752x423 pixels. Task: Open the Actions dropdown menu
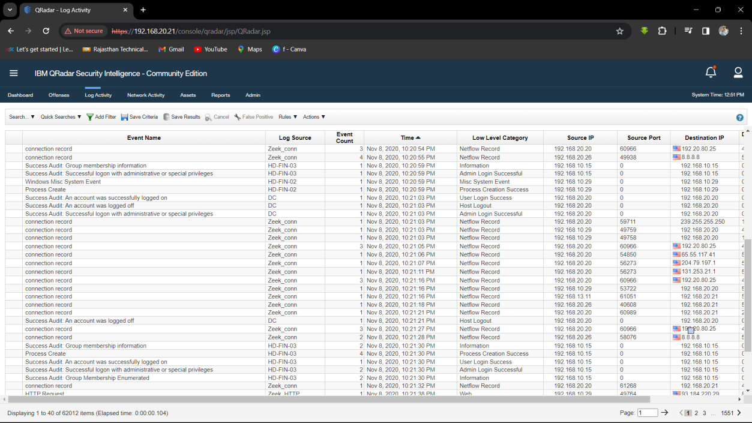314,117
